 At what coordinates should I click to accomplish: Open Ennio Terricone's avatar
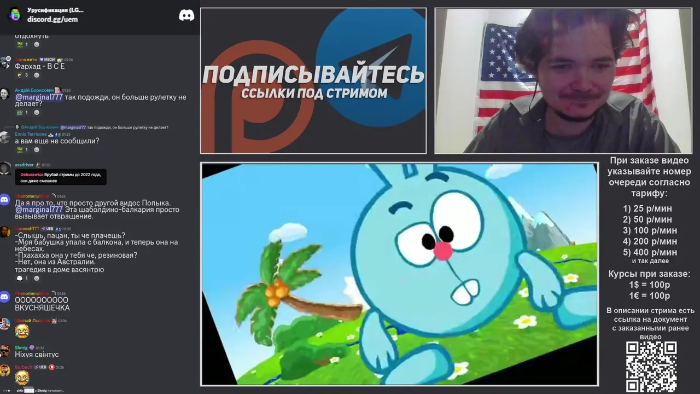pos(5,137)
